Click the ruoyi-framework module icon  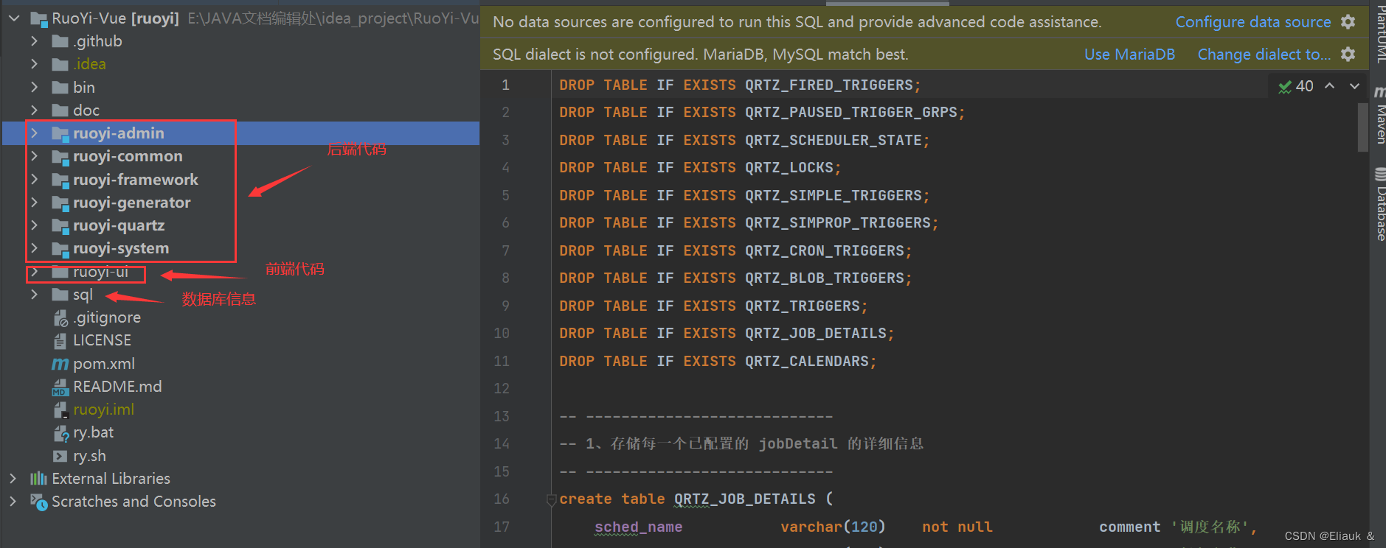click(60, 180)
